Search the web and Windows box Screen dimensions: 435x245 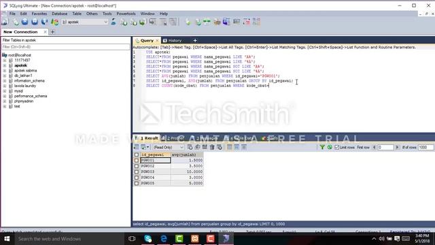click(x=69, y=239)
